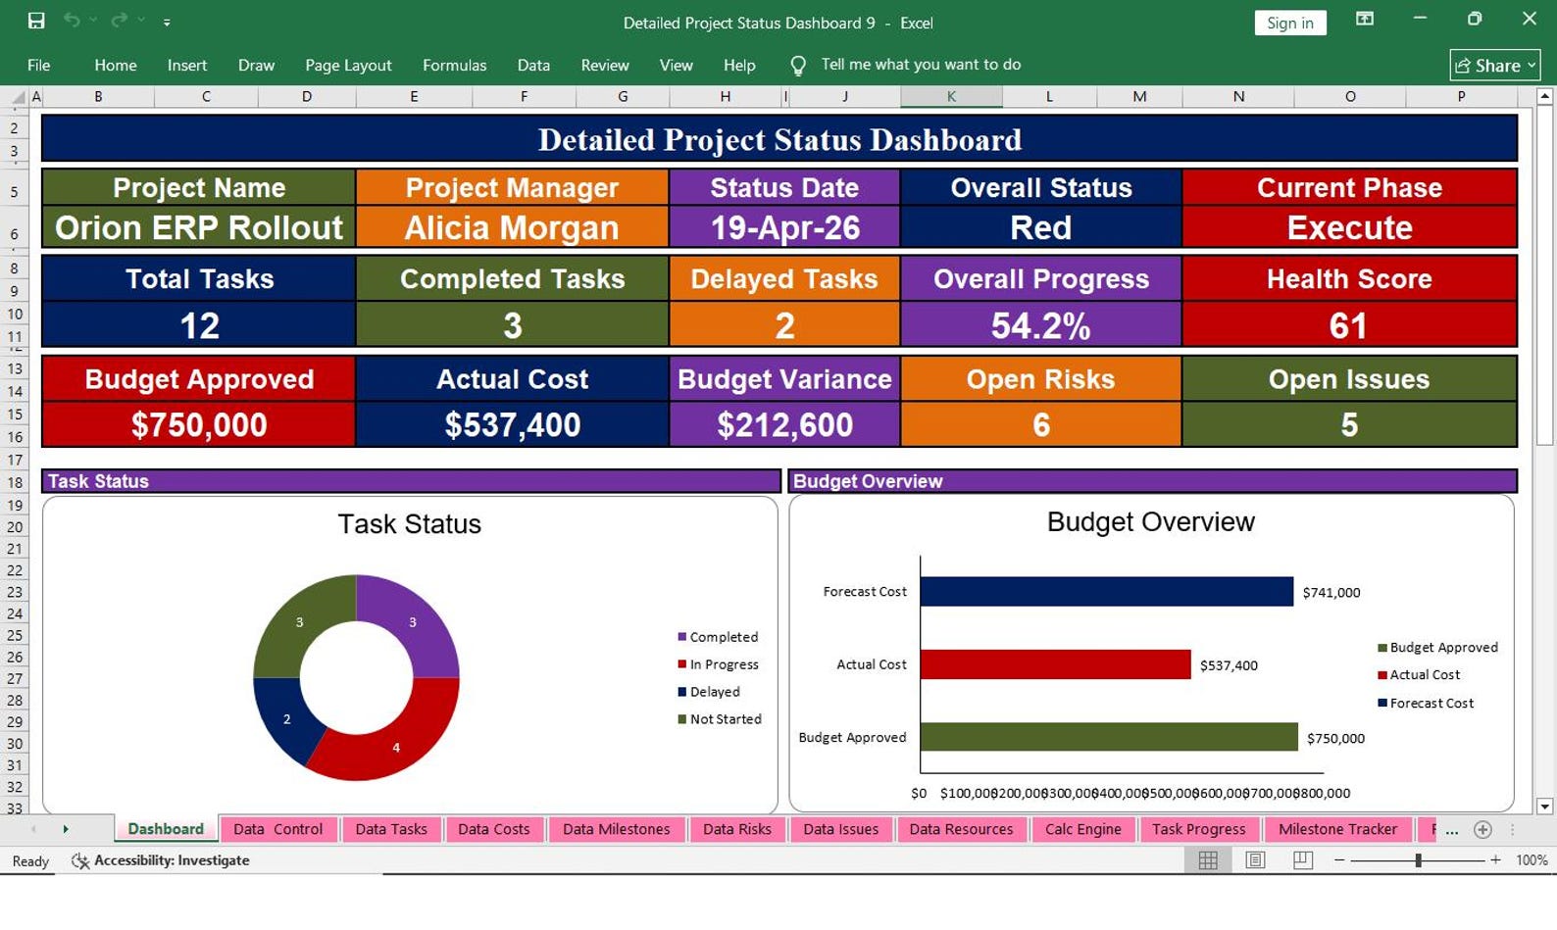
Task: Click the Delayed legend color swatch
Action: click(x=681, y=692)
